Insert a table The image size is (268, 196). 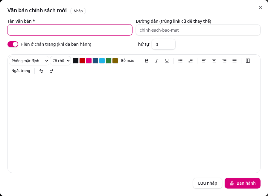pyautogui.click(x=248, y=61)
